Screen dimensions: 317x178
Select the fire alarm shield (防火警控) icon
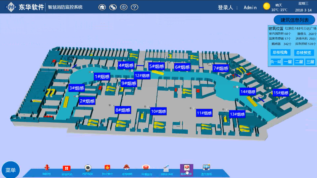(107, 169)
